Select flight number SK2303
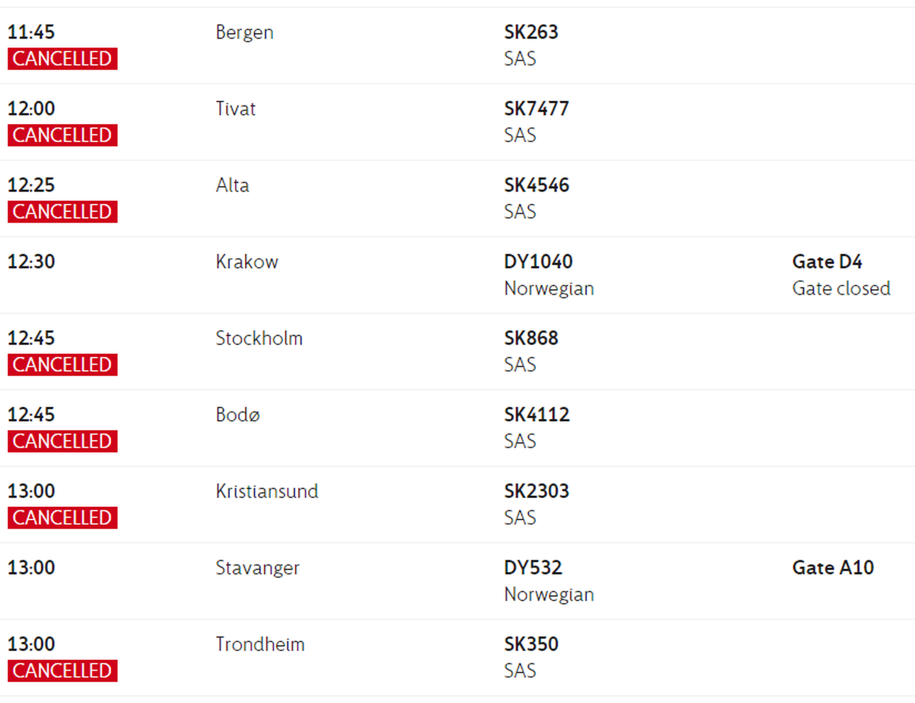 536,491
